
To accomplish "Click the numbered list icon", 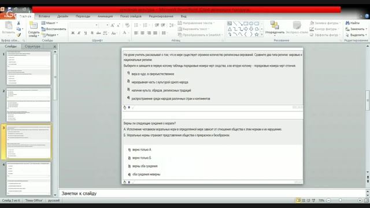I will (146, 25).
